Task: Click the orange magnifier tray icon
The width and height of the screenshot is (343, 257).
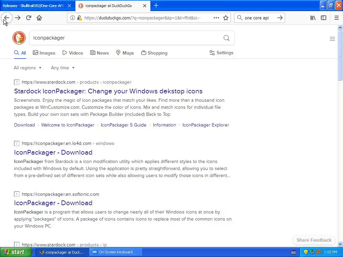Action: (x=318, y=252)
